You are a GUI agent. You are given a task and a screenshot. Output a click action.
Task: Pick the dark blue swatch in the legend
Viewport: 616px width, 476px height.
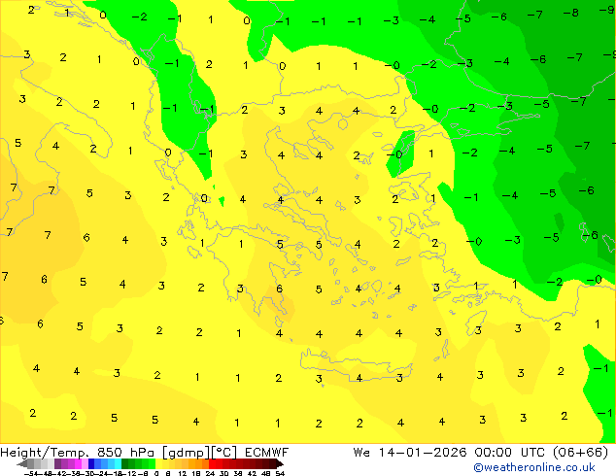(x=91, y=463)
